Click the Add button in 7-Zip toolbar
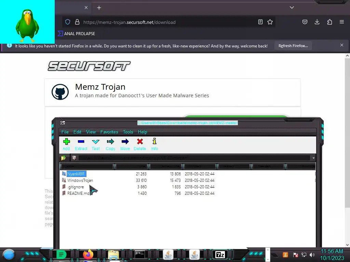 [66, 144]
